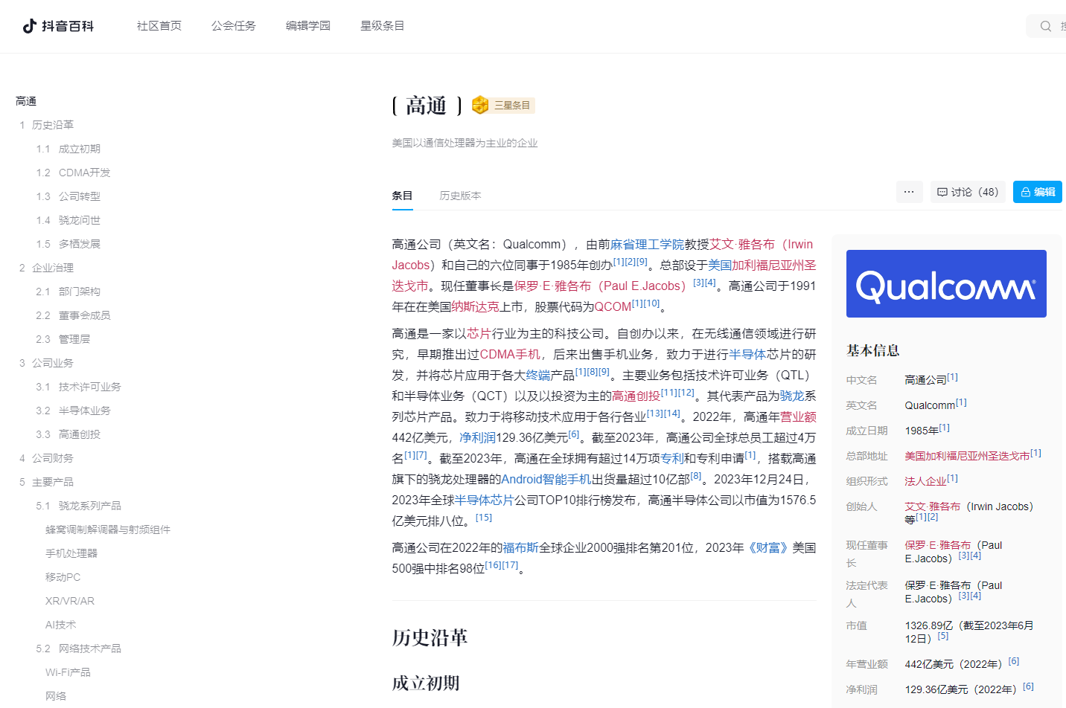1066x708 pixels.
Task: Jump to 历史沿革 in the outline
Action: pyautogui.click(x=53, y=125)
